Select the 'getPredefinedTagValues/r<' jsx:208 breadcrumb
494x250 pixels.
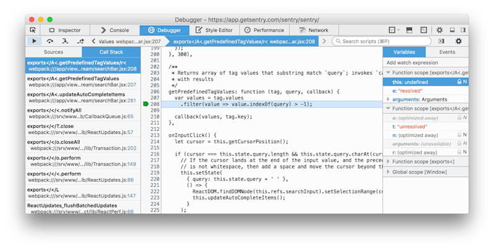[244, 41]
